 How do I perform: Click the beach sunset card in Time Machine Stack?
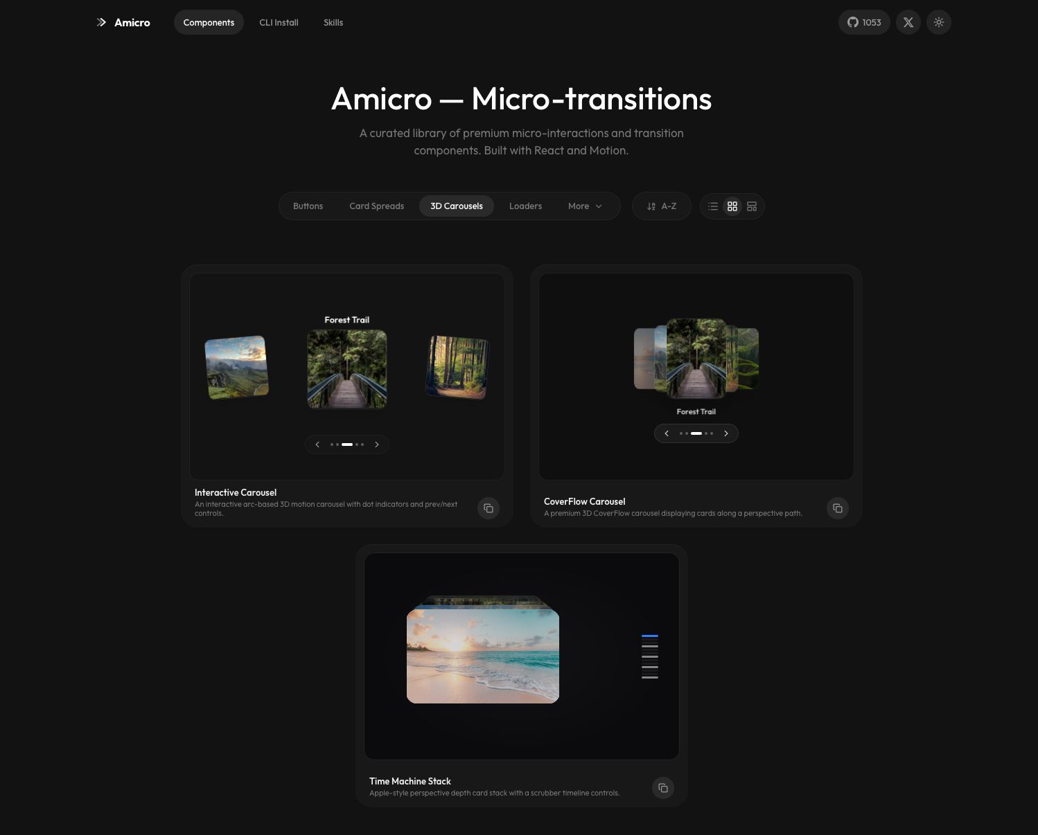tap(483, 655)
